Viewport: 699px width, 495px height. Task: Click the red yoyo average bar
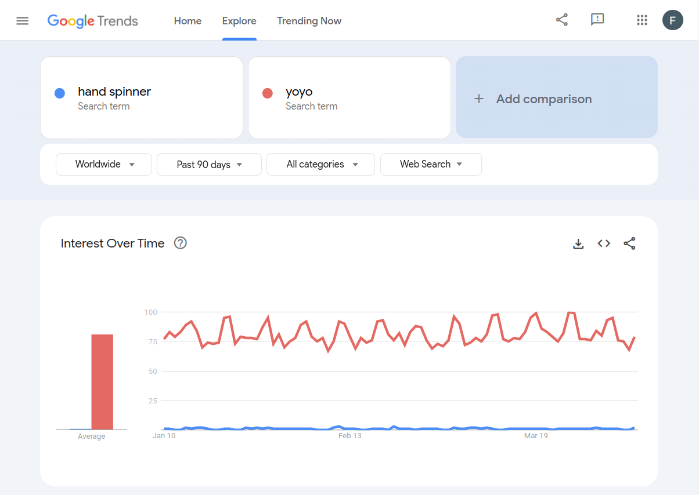coord(102,382)
